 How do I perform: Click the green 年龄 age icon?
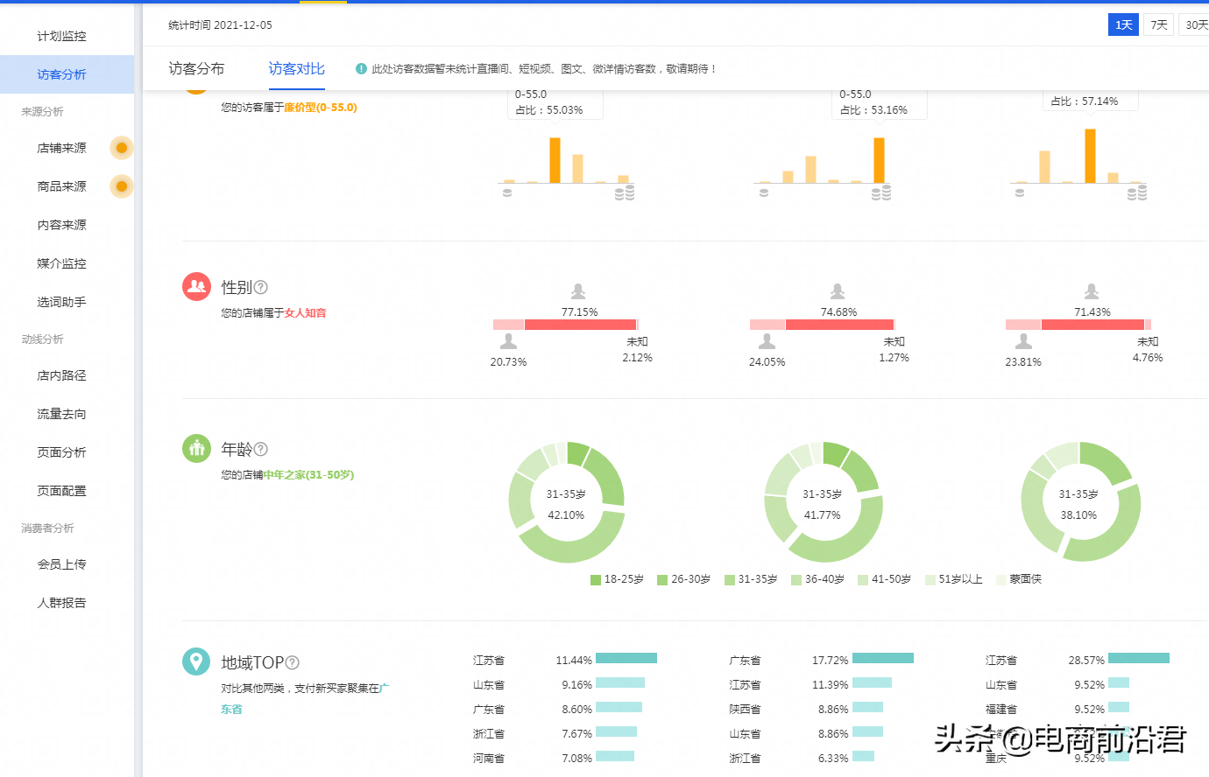(x=196, y=448)
